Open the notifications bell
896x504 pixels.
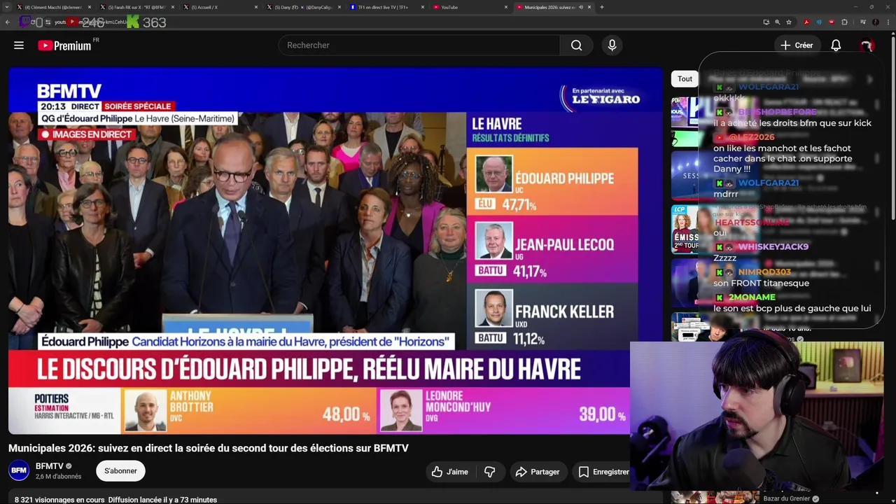(x=836, y=45)
